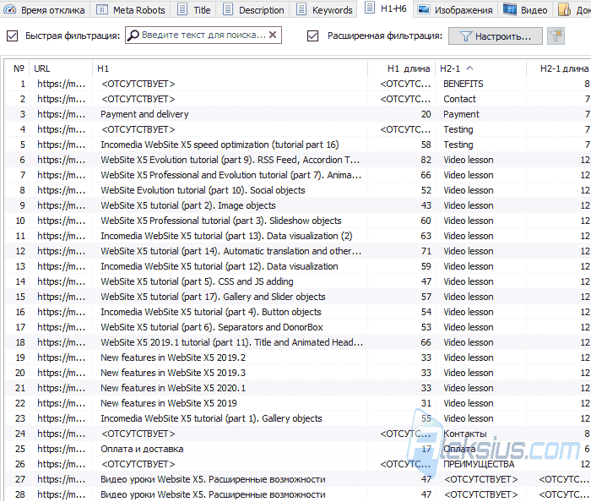Click the Видео tab film icon
The height and width of the screenshot is (502, 591).
(x=510, y=9)
